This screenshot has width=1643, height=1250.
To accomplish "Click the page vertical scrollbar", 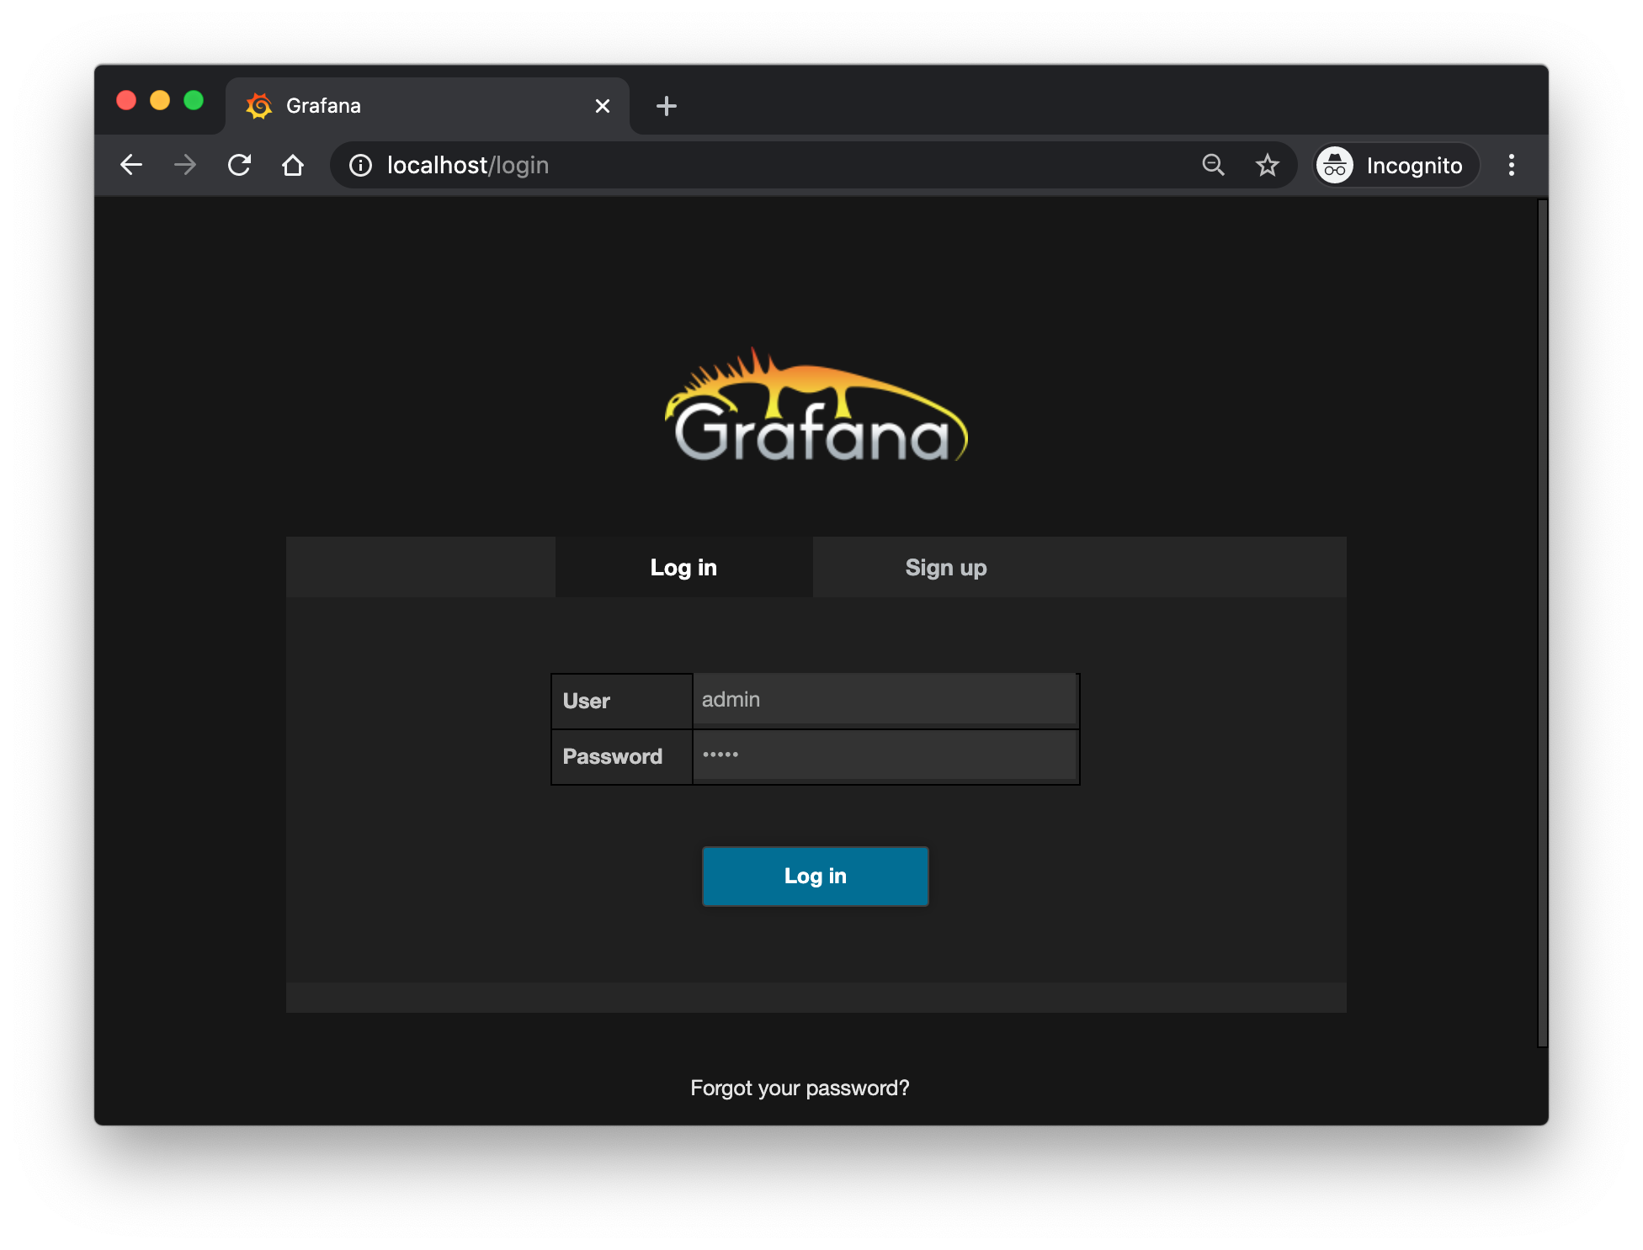I will point(1542,622).
